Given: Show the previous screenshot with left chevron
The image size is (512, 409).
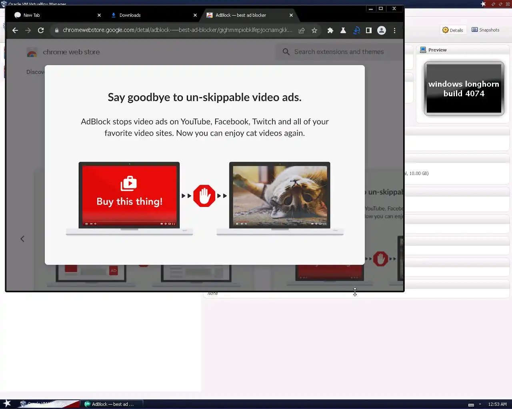Looking at the screenshot, I should coord(22,239).
